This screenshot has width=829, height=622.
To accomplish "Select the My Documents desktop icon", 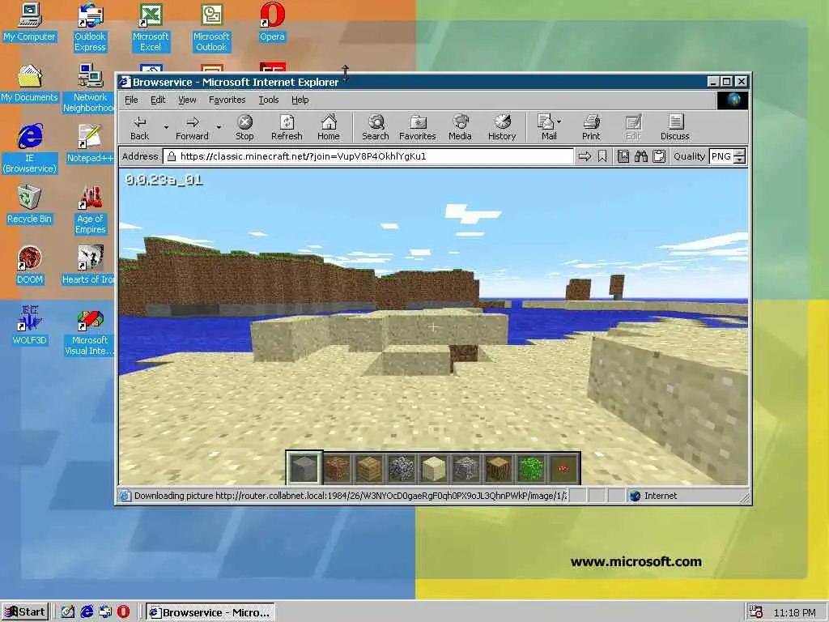I will click(x=29, y=83).
